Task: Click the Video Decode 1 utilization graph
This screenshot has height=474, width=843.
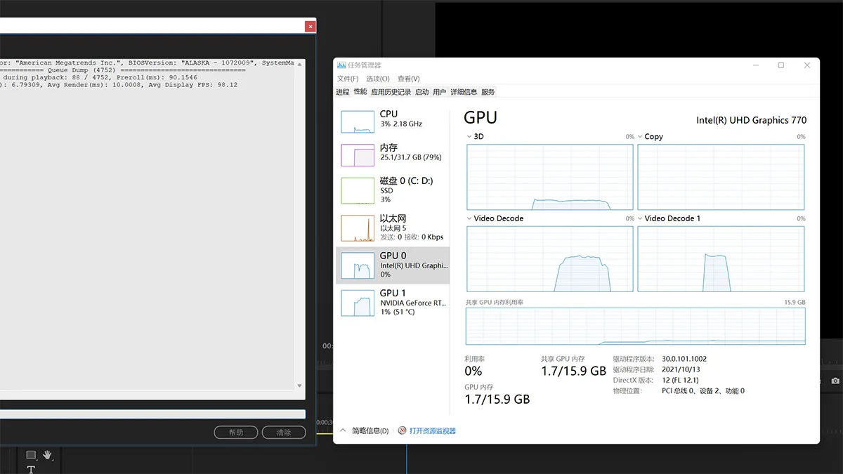Action: [x=721, y=259]
